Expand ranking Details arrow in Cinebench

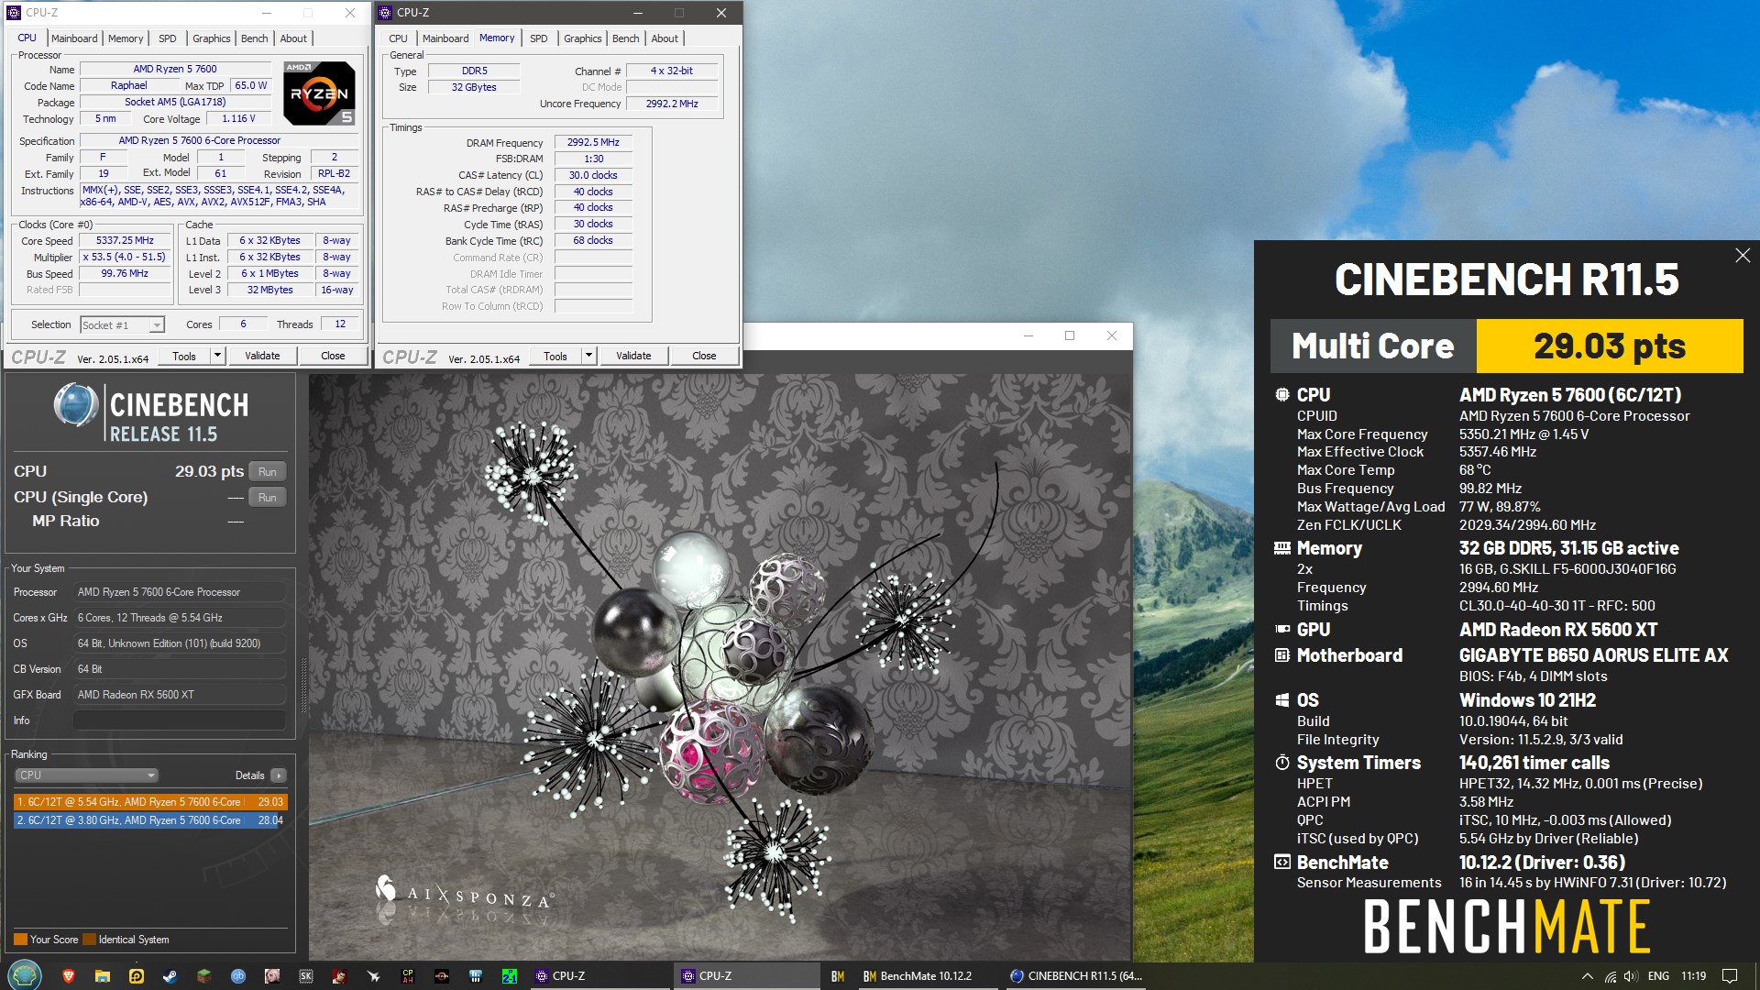(279, 775)
